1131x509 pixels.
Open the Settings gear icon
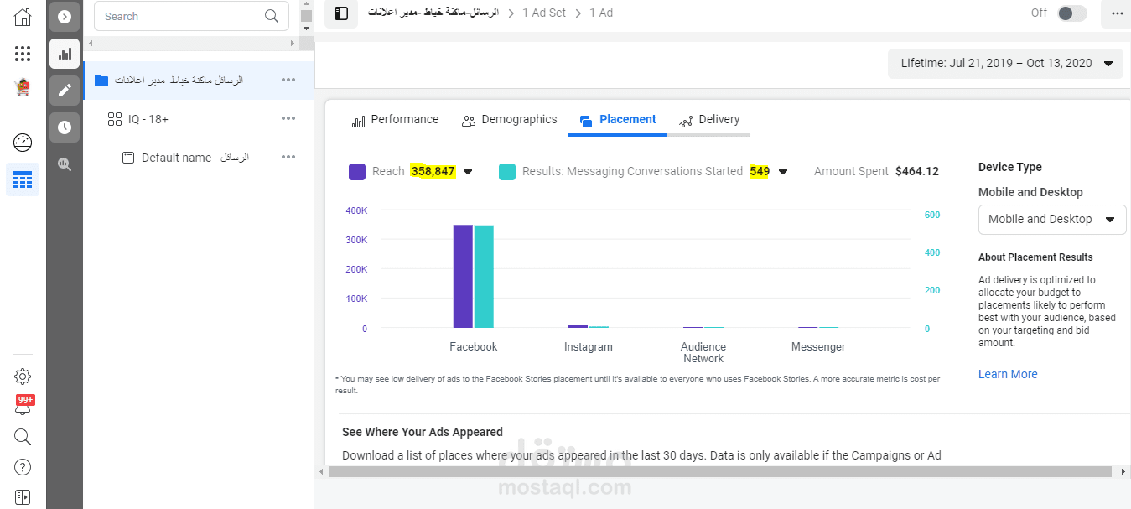point(23,377)
